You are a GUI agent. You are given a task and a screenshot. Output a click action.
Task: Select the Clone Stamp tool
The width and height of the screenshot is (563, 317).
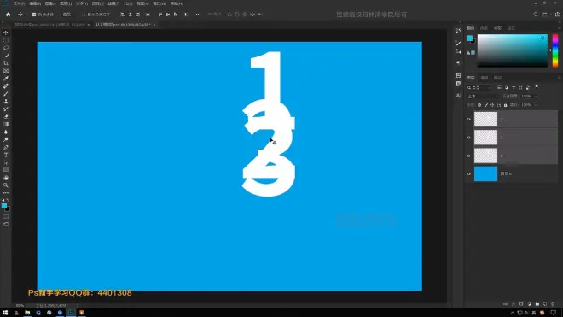coord(6,102)
